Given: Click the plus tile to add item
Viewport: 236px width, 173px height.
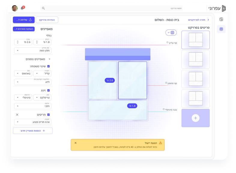Looking at the screenshot, I should (195, 118).
